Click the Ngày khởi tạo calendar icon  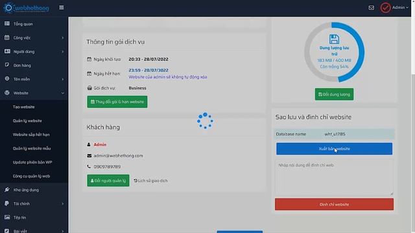(x=89, y=59)
